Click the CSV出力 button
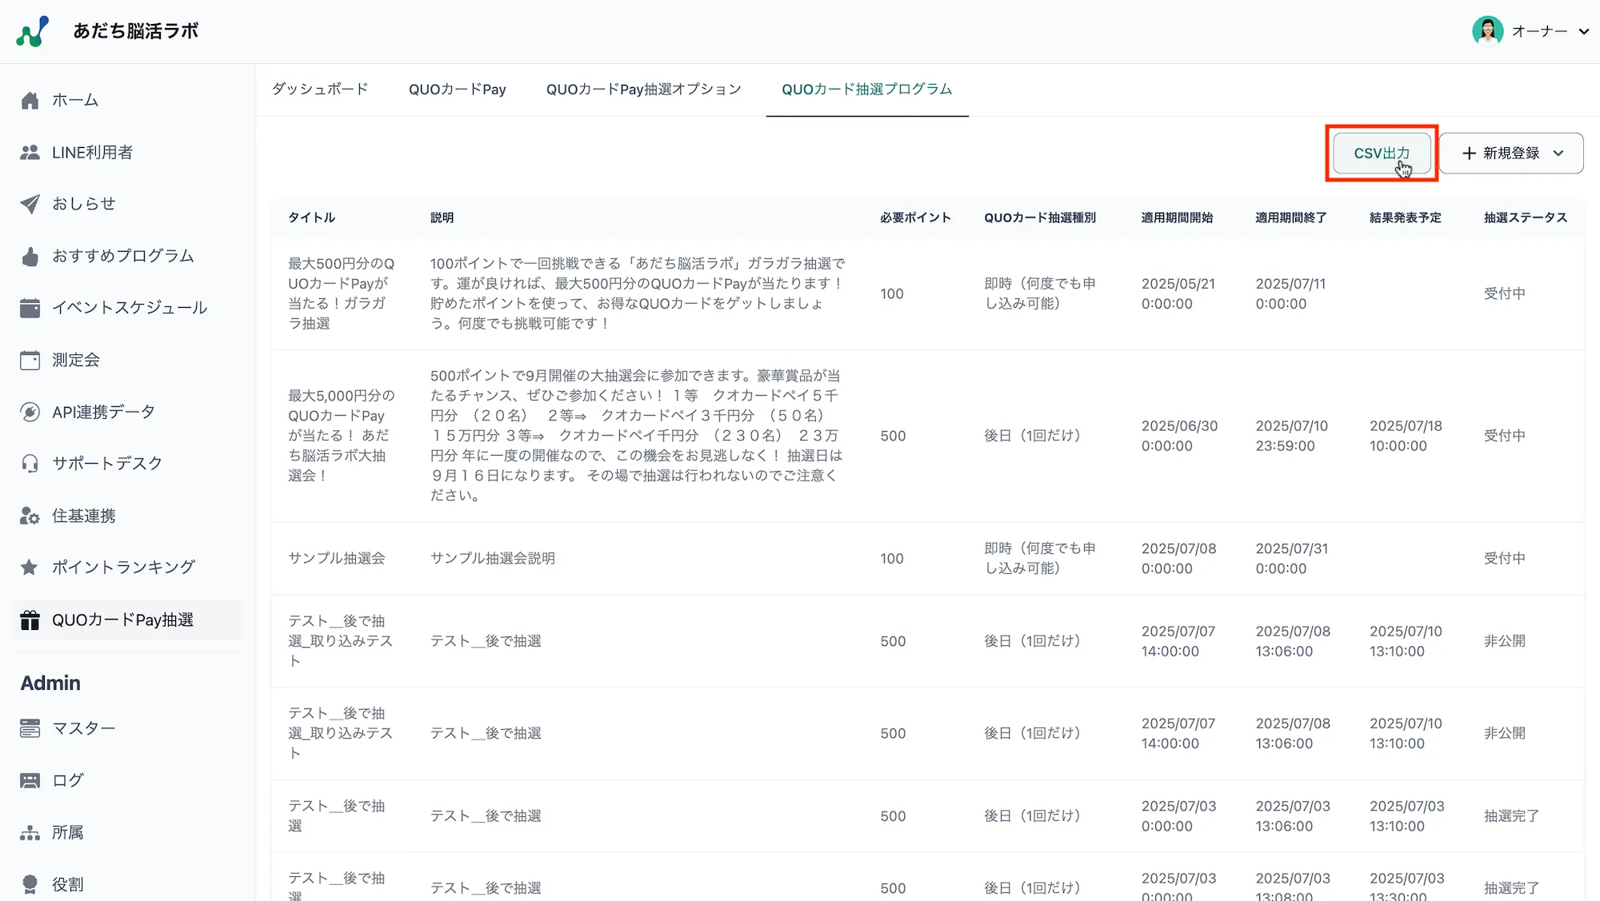This screenshot has height=901, width=1600. (x=1382, y=153)
